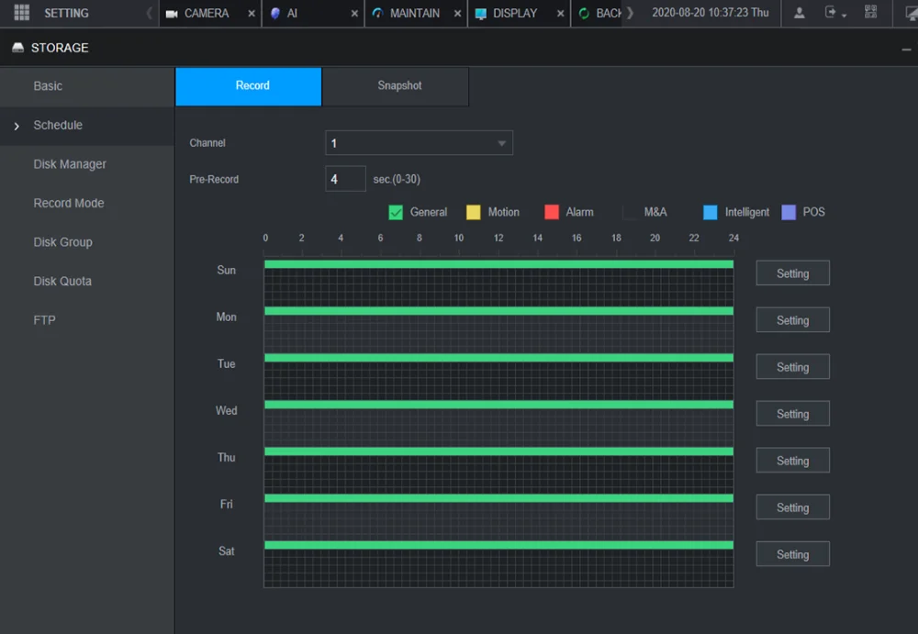The height and width of the screenshot is (634, 918).
Task: Select the POS record type box
Action: point(789,213)
